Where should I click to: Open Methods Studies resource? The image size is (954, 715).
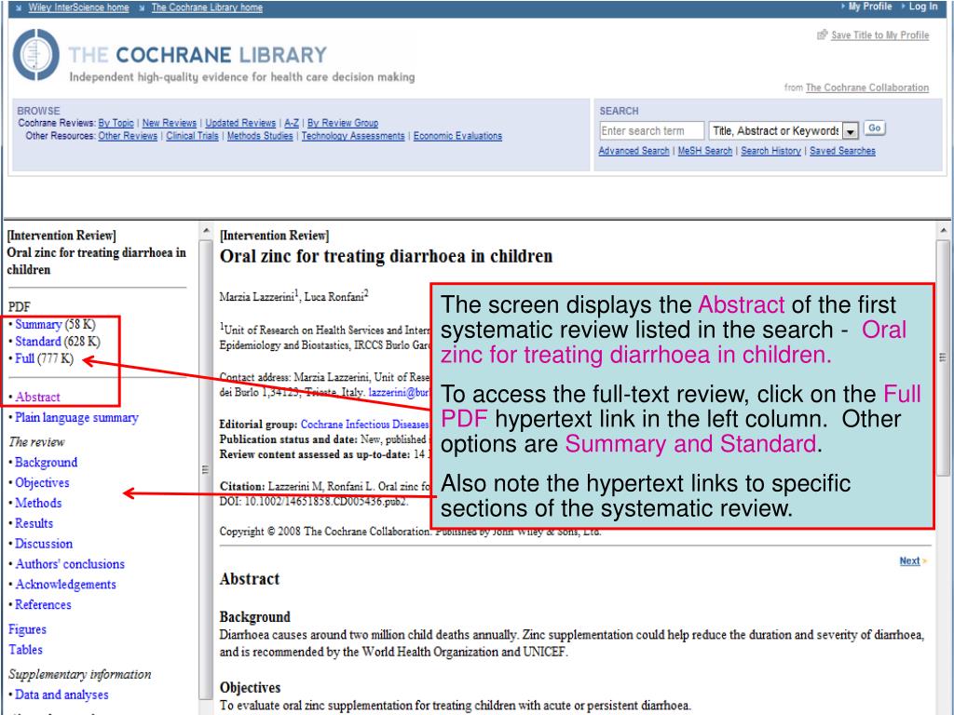(260, 136)
